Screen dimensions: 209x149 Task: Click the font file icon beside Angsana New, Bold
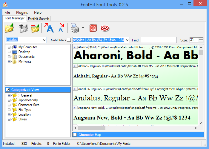(x=75, y=108)
